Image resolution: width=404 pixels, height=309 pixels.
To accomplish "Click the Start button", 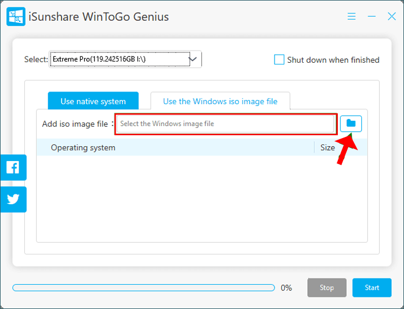I will [372, 288].
